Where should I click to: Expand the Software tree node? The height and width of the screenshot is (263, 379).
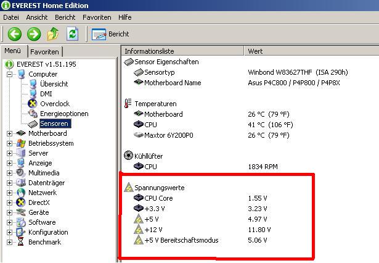tap(9, 222)
